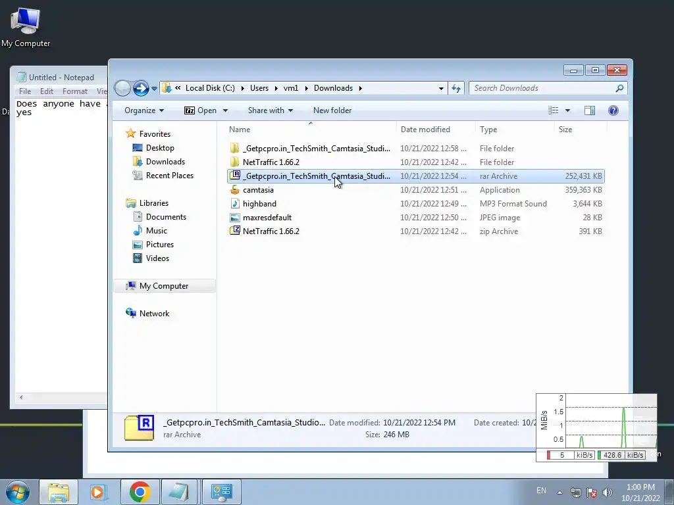Click the search magnifier icon

(619, 88)
